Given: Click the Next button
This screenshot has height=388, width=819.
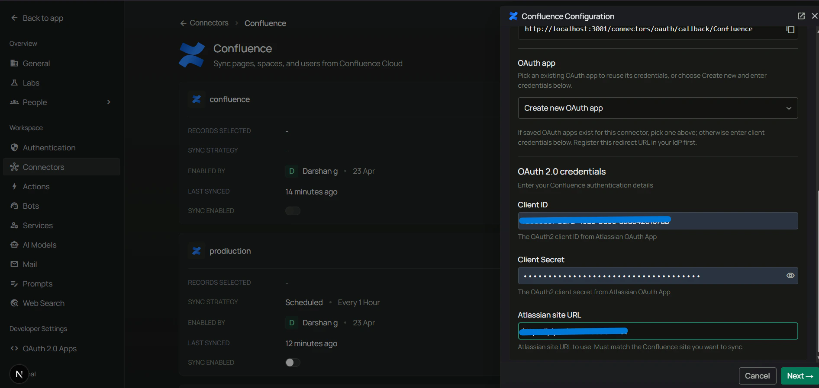Looking at the screenshot, I should 800,376.
